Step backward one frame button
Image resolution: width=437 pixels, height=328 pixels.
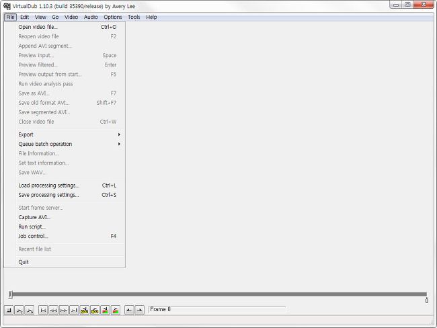pyautogui.click(x=53, y=310)
